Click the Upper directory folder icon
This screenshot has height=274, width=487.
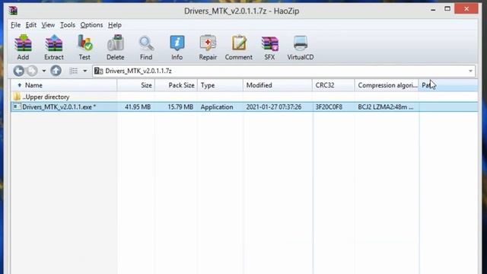click(17, 97)
